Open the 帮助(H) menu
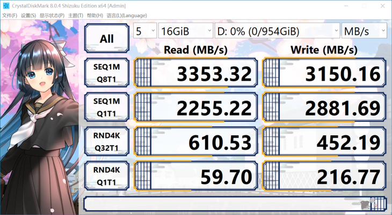This screenshot has height=215, width=392. tap(95, 16)
